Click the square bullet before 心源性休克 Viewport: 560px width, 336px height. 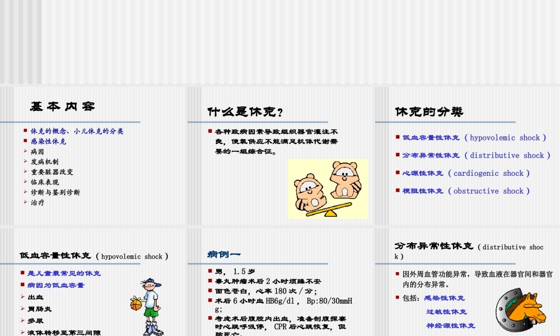click(x=396, y=174)
